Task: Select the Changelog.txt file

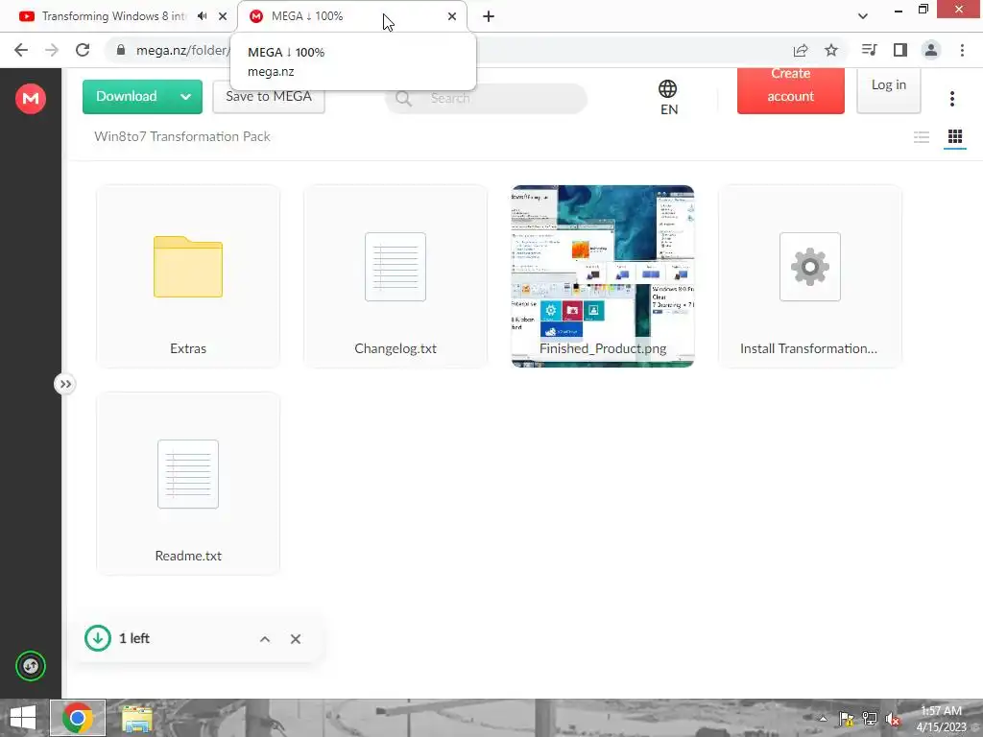Action: coord(396,275)
